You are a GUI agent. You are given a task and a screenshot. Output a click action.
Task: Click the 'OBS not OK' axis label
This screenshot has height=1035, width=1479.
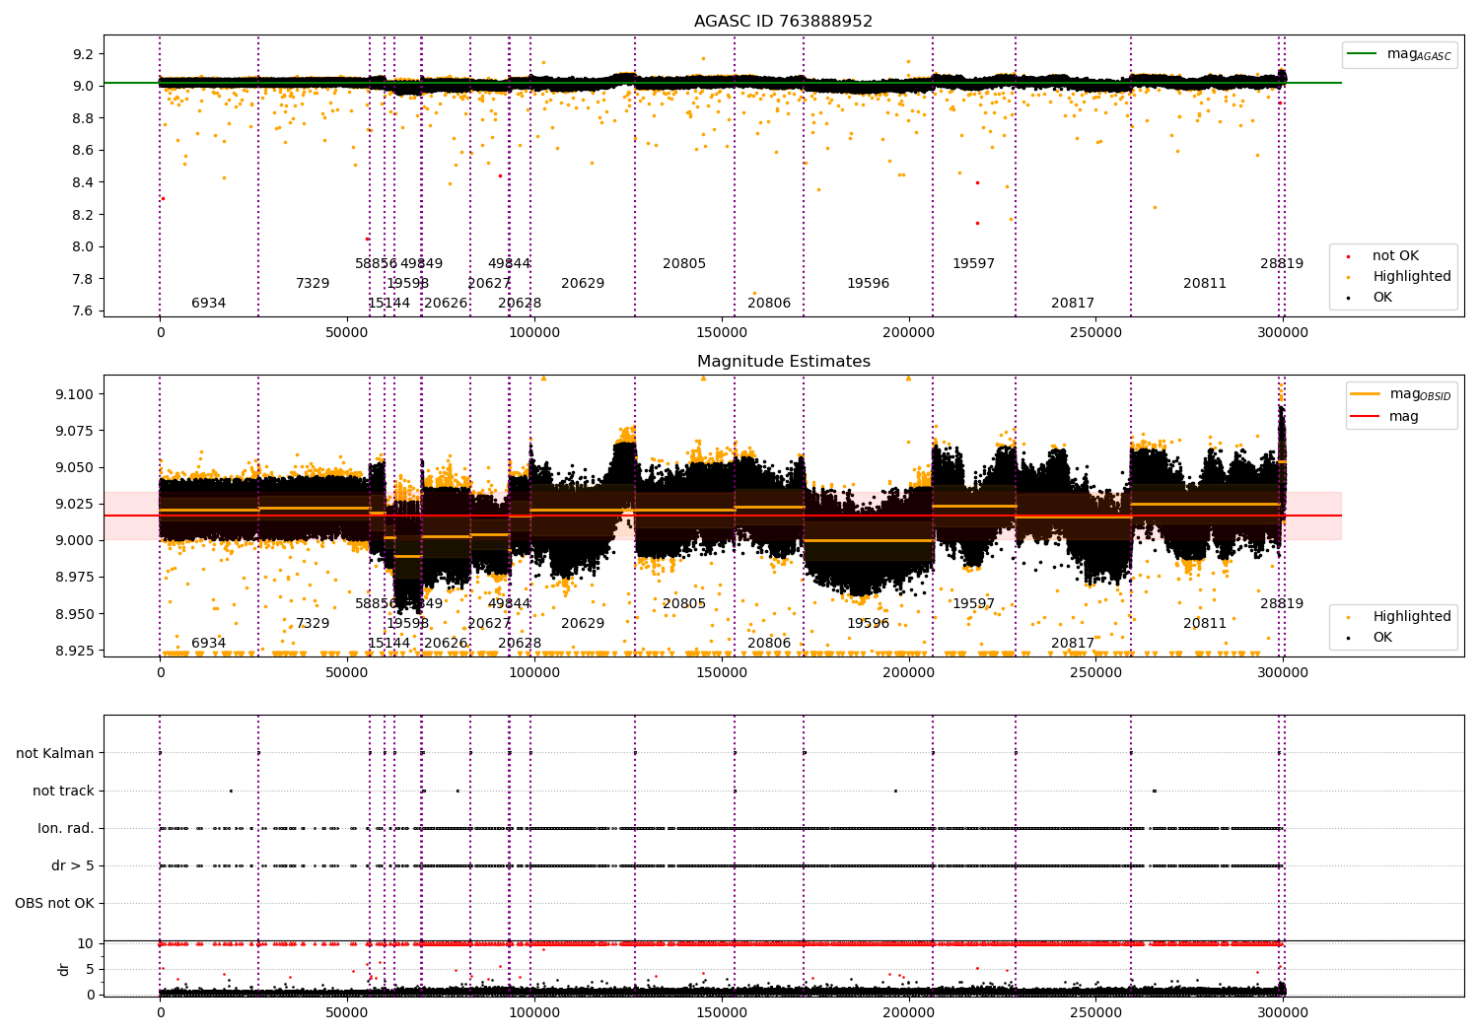[x=54, y=904]
